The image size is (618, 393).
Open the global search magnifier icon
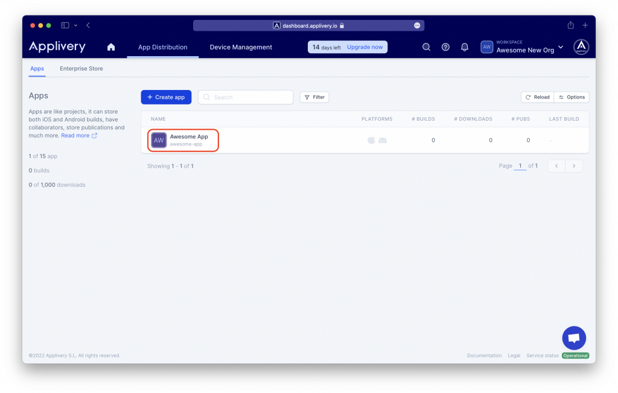pyautogui.click(x=426, y=47)
